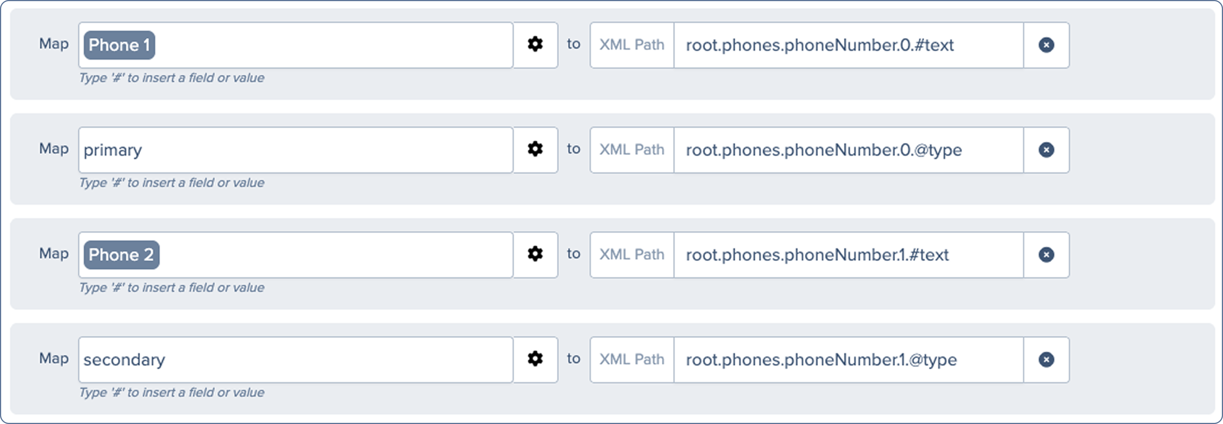1223x424 pixels.
Task: Remove the phoneNumber.1.#text mapping row
Action: pyautogui.click(x=1046, y=255)
